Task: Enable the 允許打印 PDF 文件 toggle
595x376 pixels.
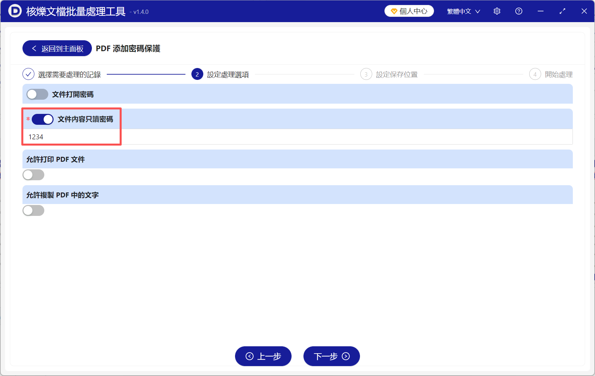Action: pyautogui.click(x=33, y=175)
